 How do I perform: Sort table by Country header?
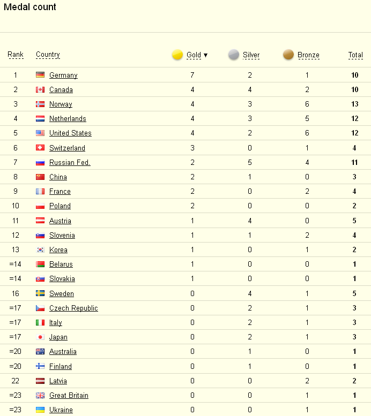coord(48,55)
